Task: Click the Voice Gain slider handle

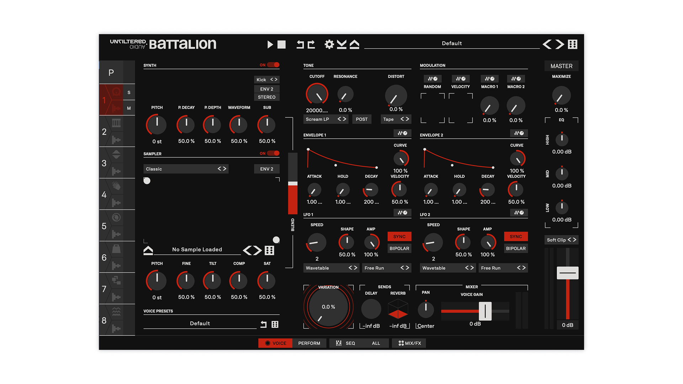Action: [485, 311]
